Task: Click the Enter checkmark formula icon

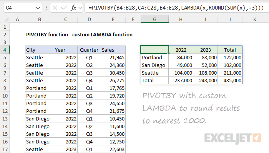Action: pos(64,8)
